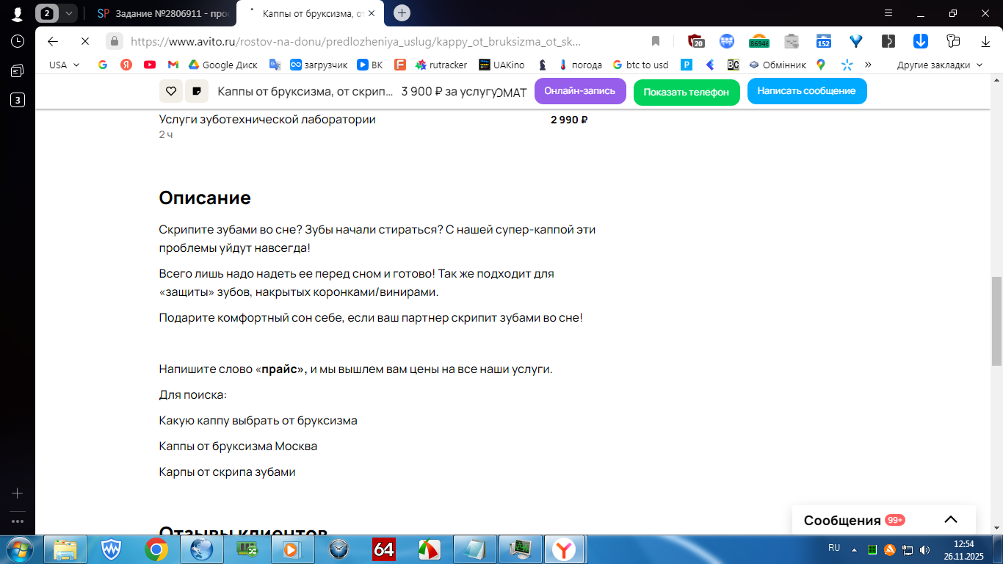This screenshot has width=1003, height=564.
Task: Select the Каппы от бруксизма tab
Action: pos(311,13)
